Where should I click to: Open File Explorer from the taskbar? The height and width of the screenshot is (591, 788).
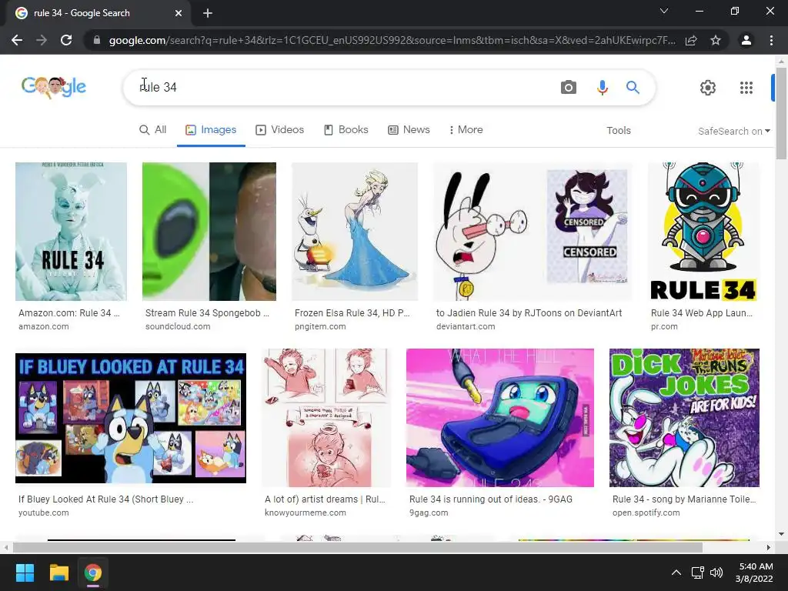pos(58,573)
